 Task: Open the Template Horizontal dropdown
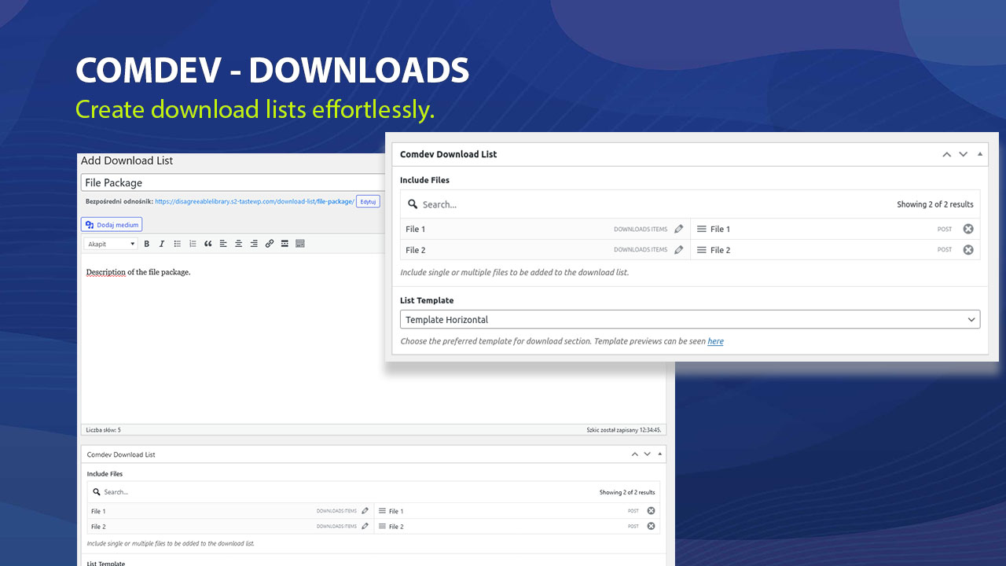690,320
